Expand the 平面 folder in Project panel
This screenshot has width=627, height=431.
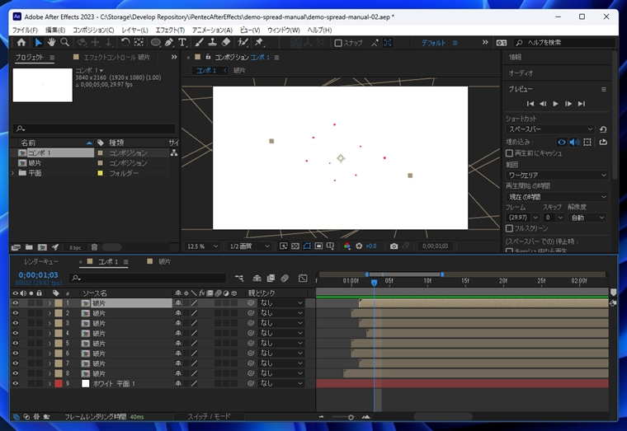click(13, 173)
